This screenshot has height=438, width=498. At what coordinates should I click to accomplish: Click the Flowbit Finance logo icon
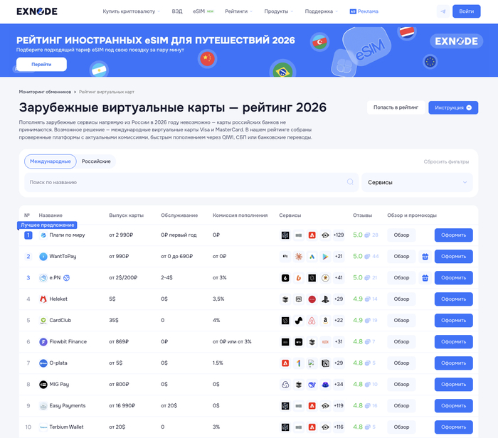pyautogui.click(x=43, y=342)
